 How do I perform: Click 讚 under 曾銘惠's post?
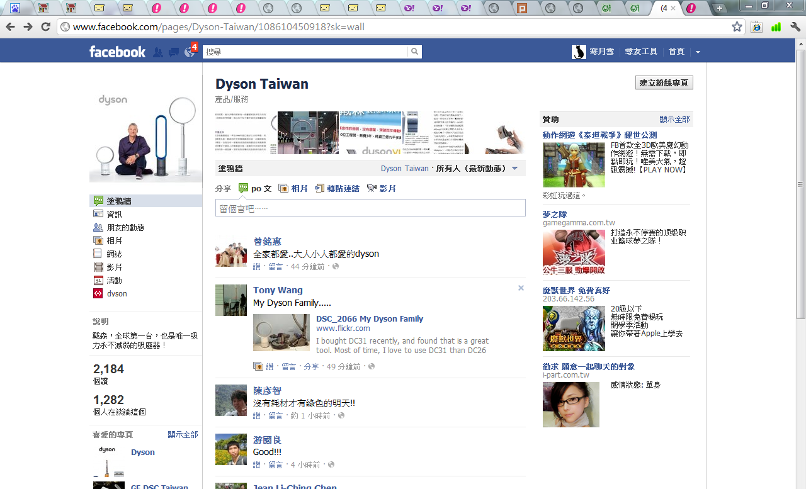(256, 267)
